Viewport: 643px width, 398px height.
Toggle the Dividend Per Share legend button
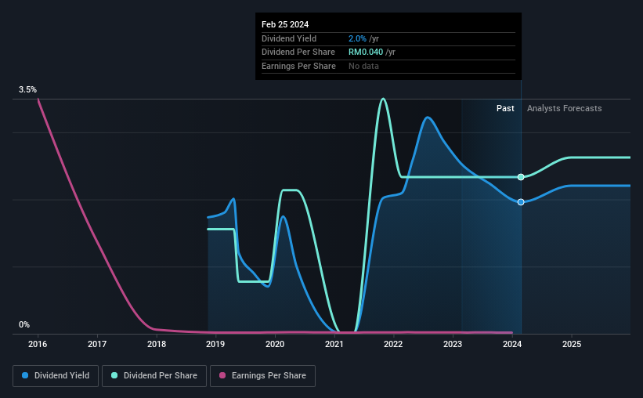point(154,376)
